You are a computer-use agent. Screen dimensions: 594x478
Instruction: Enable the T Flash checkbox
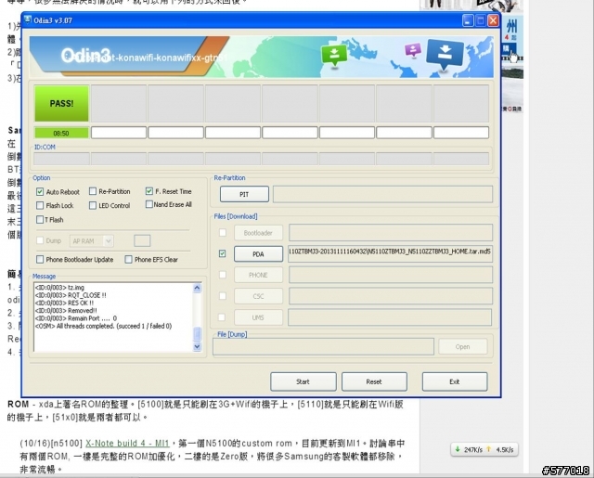click(40, 219)
